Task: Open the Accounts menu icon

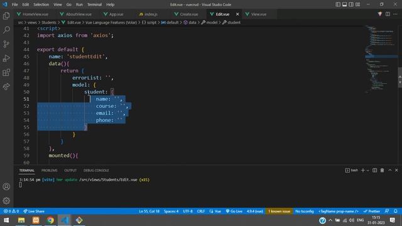Action: (x=6, y=186)
